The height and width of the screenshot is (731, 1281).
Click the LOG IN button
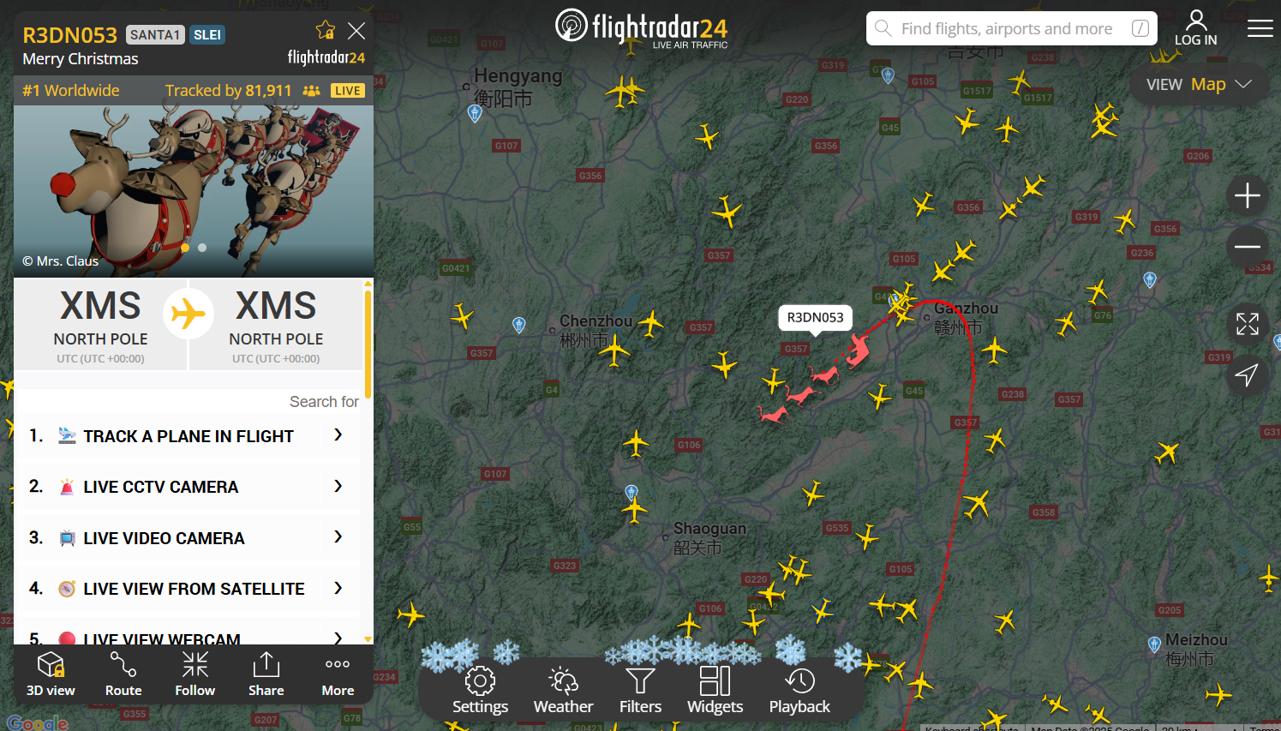tap(1196, 28)
